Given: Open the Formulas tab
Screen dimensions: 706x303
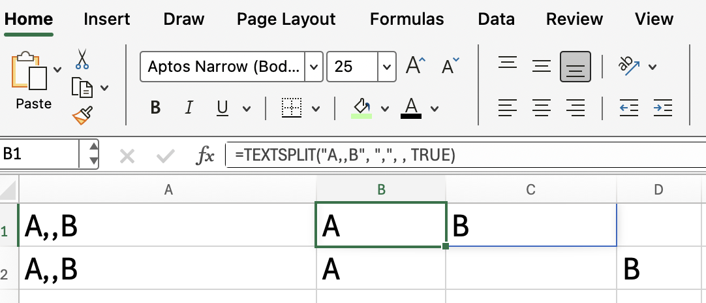Looking at the screenshot, I should pos(407,19).
